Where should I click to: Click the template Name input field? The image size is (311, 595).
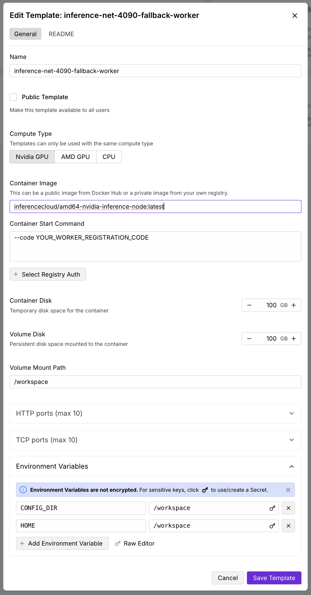click(155, 71)
